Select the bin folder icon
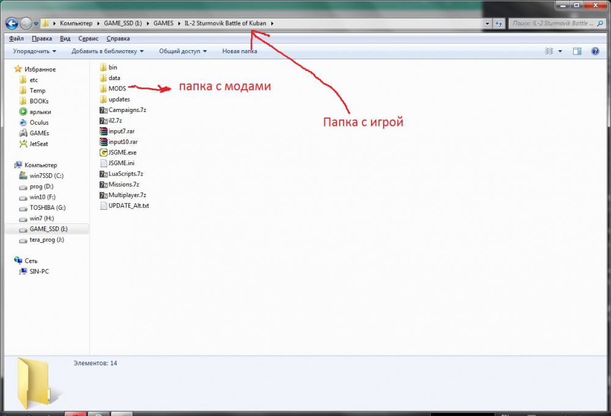The image size is (611, 416). [x=103, y=67]
